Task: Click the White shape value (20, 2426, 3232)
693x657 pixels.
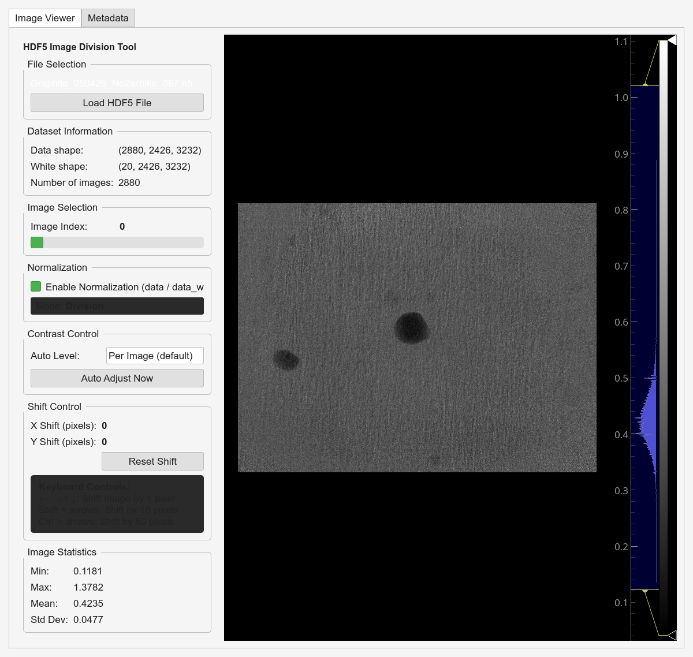Action: (x=154, y=166)
